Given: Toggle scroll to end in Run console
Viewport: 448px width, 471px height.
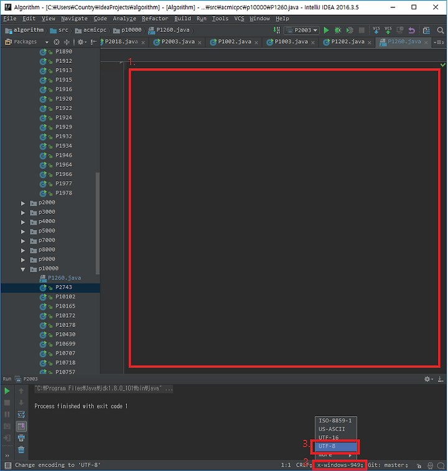Looking at the screenshot, I should click(21, 426).
